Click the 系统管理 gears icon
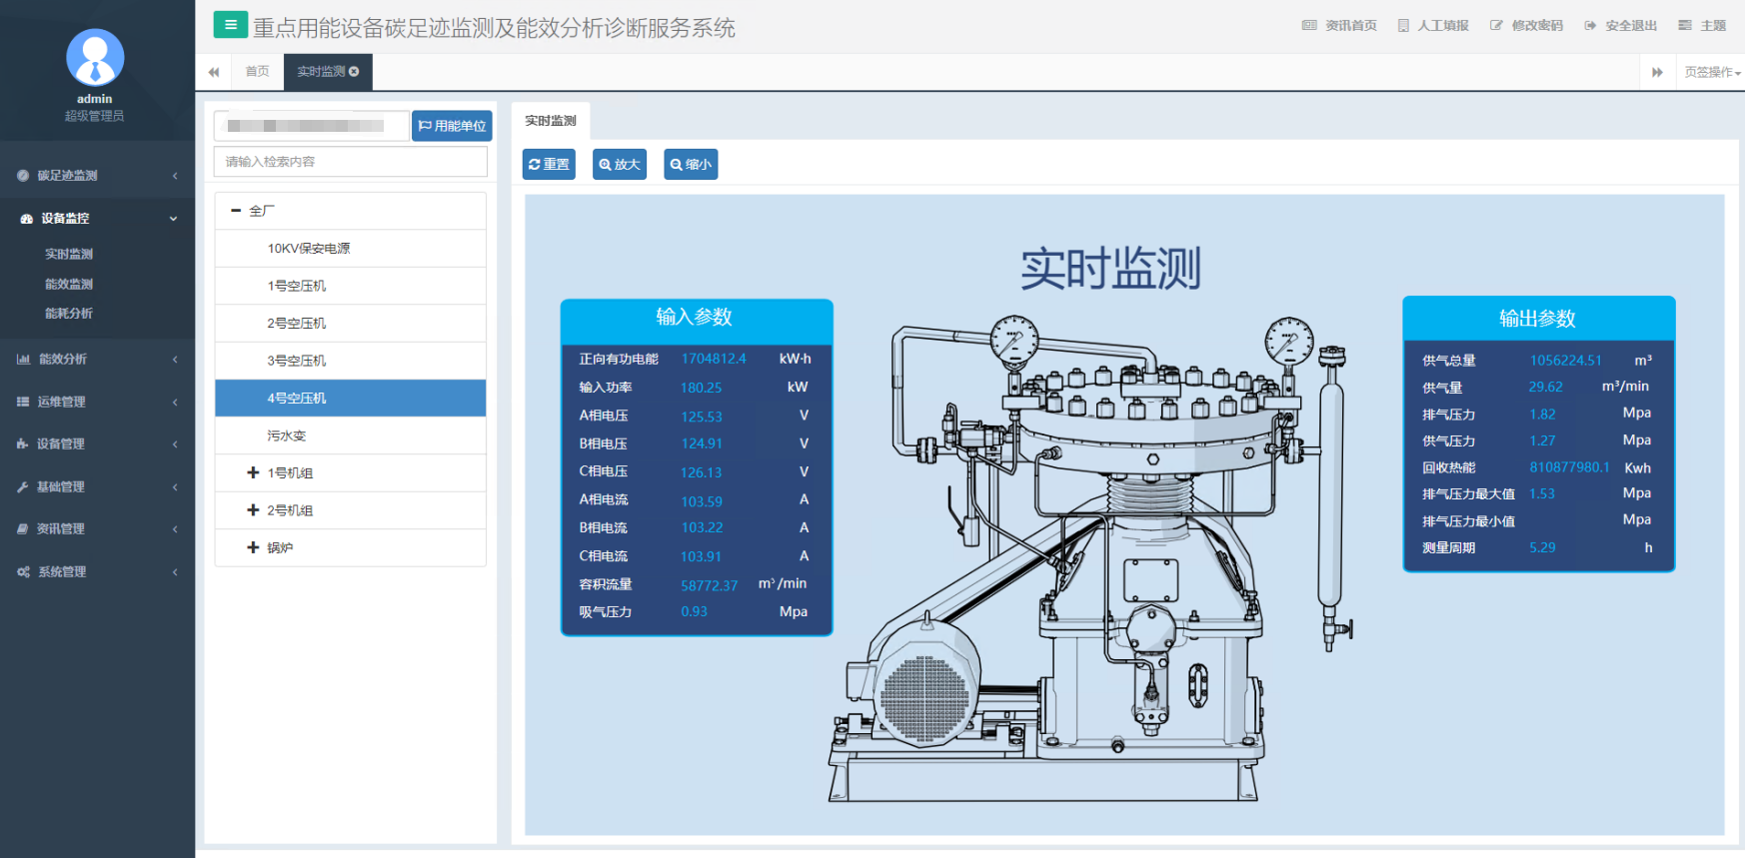1745x858 pixels. pos(23,572)
